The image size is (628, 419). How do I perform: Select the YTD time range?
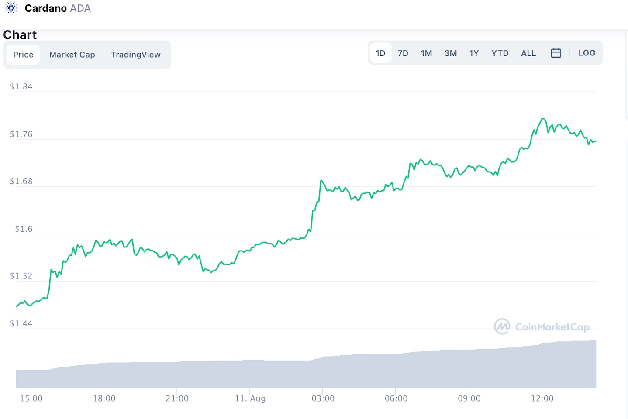[x=500, y=53]
